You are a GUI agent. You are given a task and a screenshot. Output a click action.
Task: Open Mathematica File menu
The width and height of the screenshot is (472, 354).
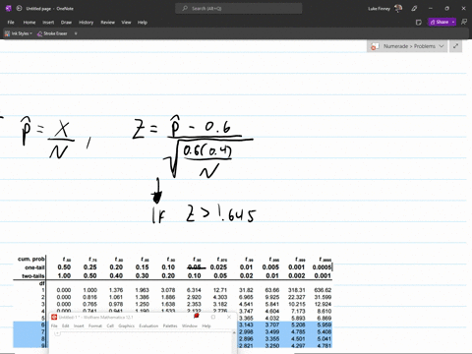click(54, 325)
